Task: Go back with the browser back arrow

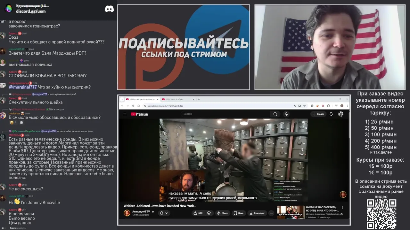Action: [122, 106]
